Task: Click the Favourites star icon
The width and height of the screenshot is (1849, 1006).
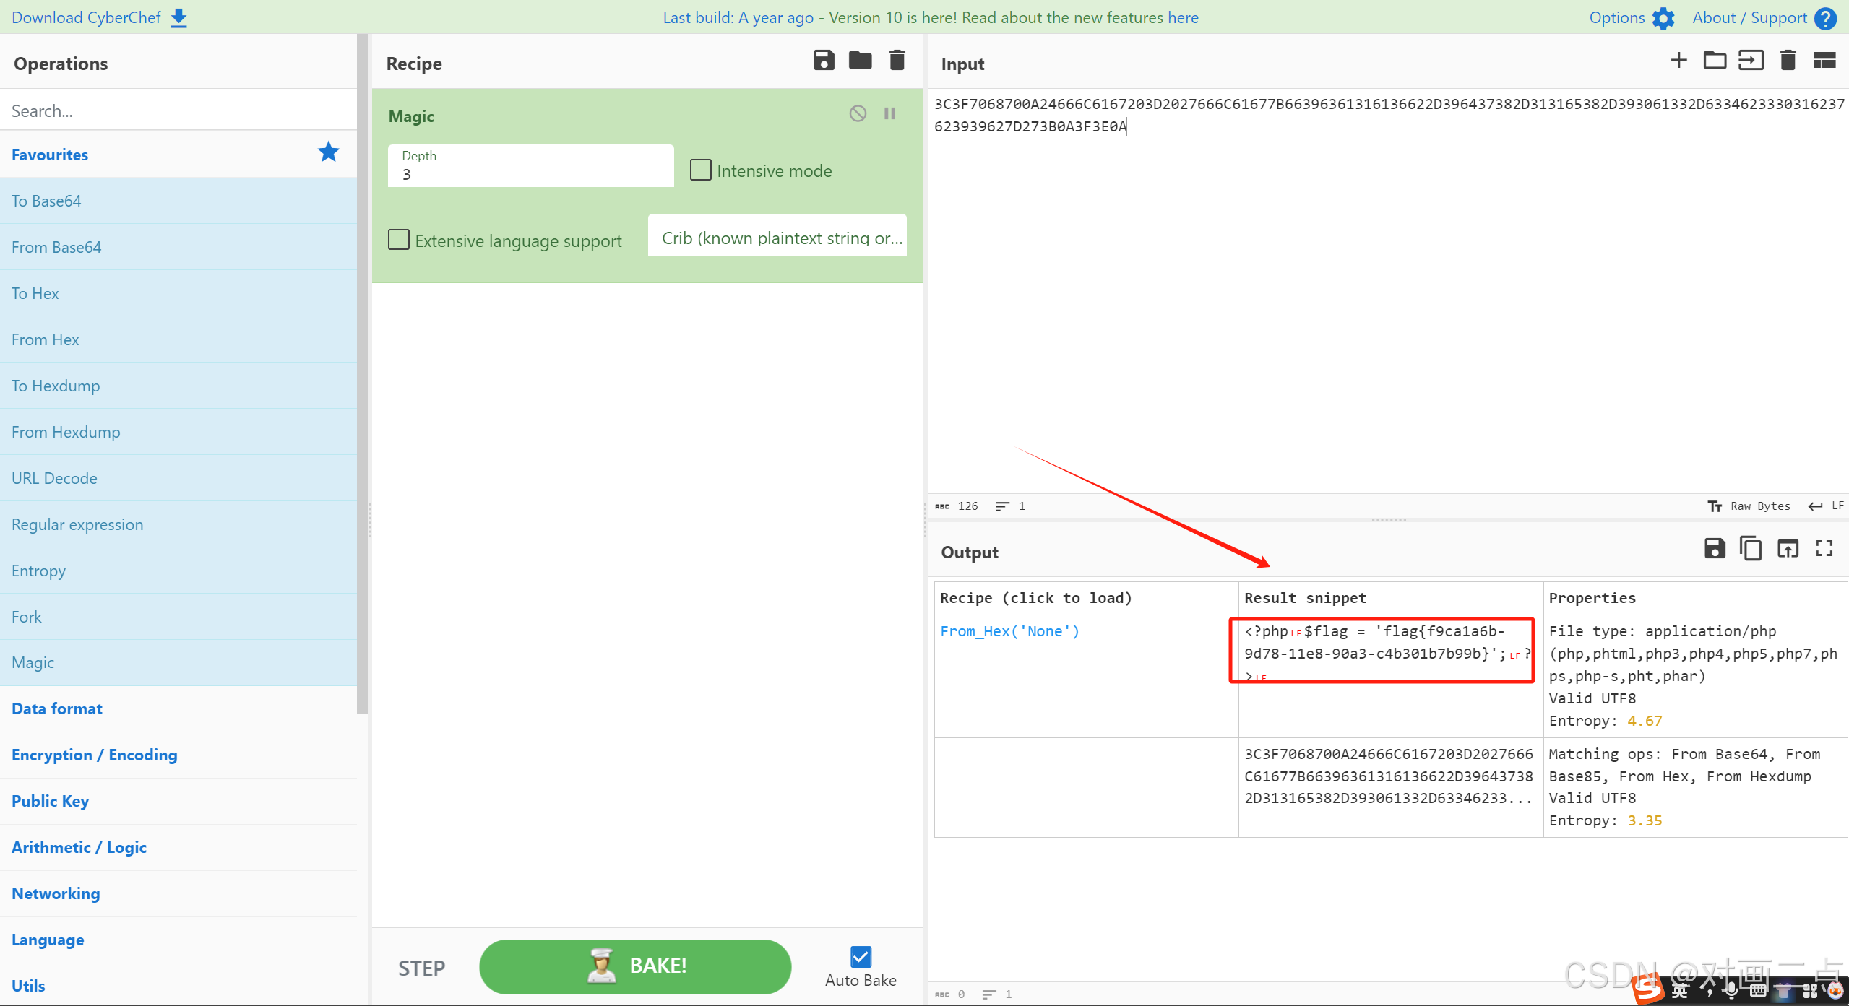Action: 329,152
